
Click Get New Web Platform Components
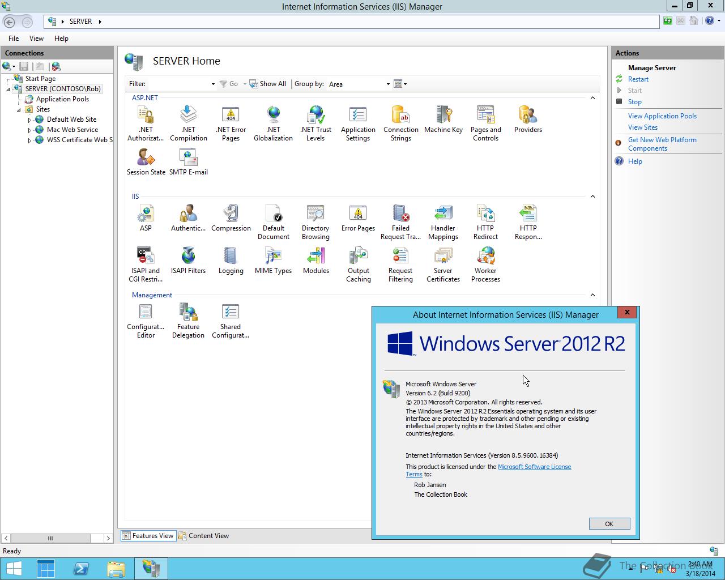pos(662,144)
